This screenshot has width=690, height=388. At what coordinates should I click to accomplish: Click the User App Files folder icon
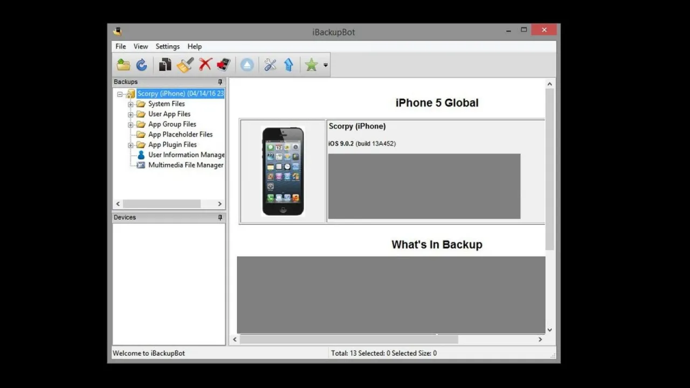[141, 114]
